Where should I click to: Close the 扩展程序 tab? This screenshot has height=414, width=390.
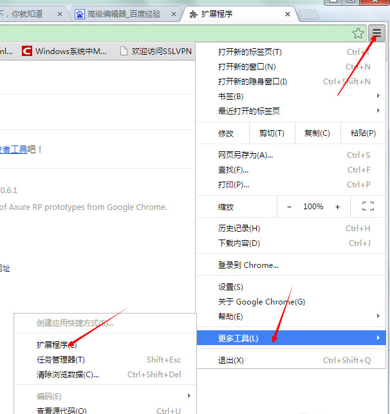[288, 14]
